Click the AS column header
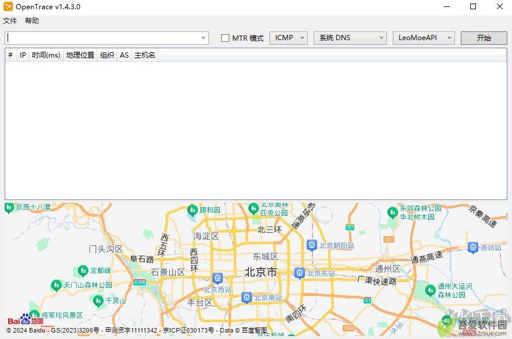 tap(124, 55)
